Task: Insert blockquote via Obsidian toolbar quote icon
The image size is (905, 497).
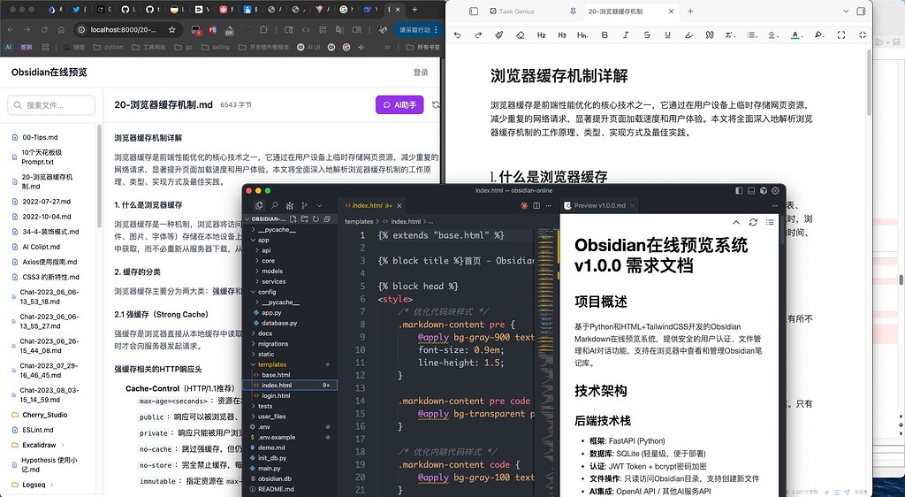Action: click(x=710, y=35)
